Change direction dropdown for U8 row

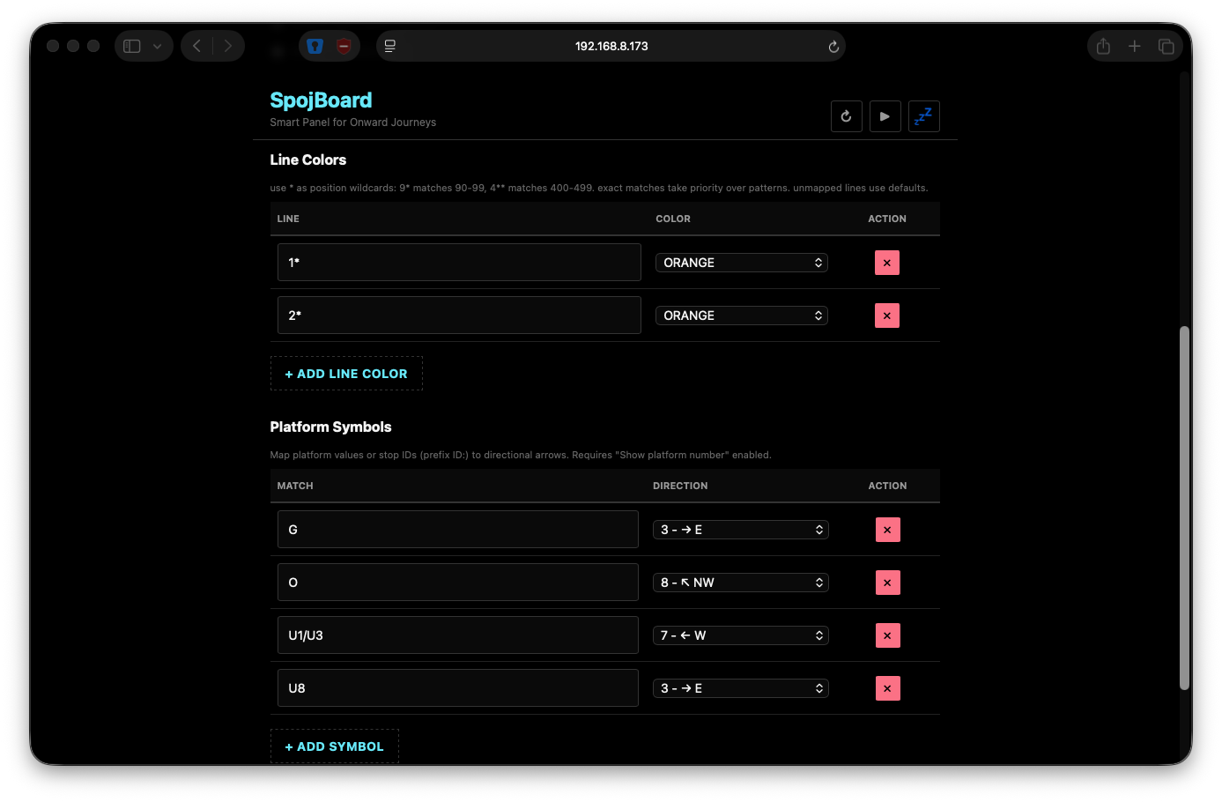740,688
